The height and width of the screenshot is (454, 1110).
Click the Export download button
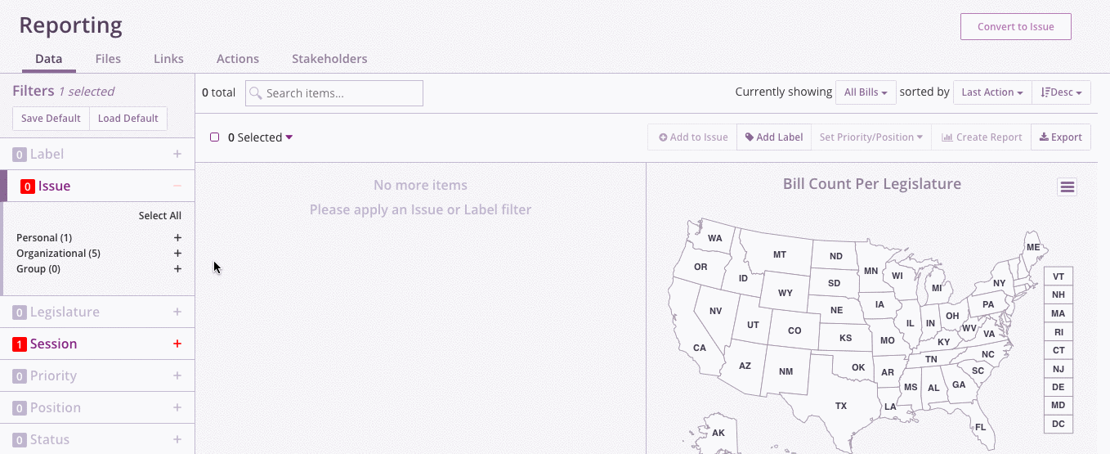point(1060,137)
